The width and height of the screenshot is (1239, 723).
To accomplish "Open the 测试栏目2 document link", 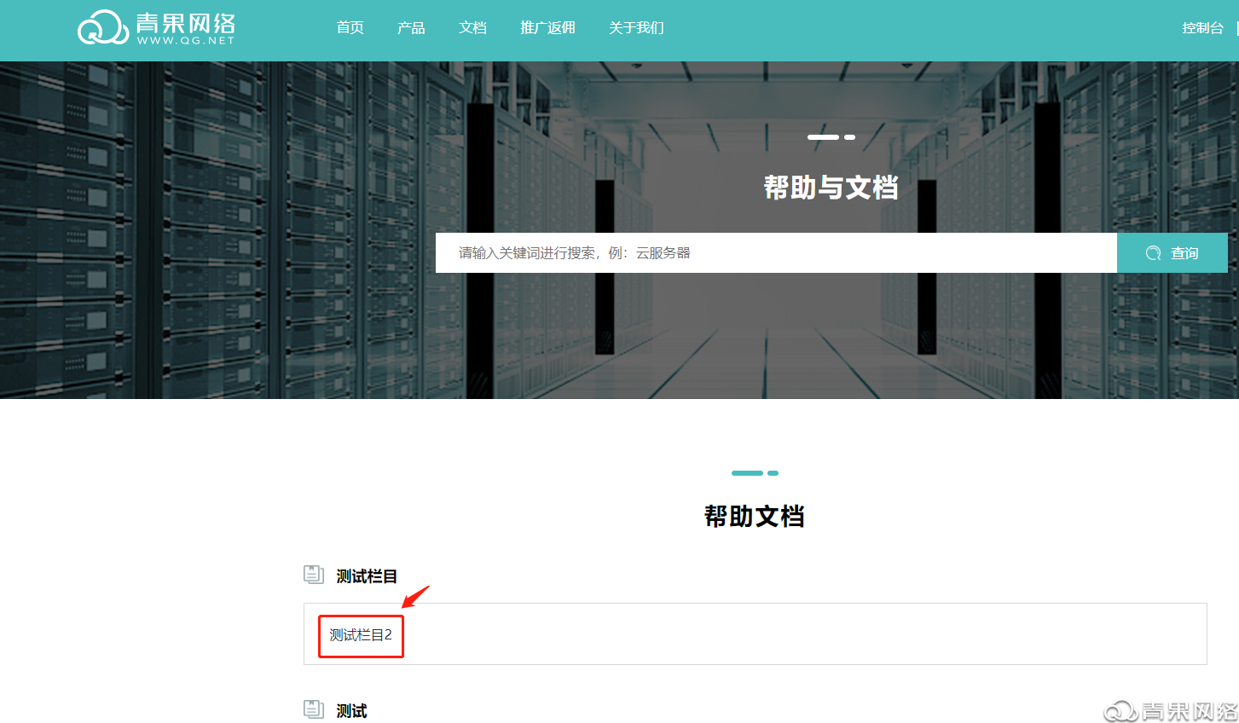I will 361,635.
